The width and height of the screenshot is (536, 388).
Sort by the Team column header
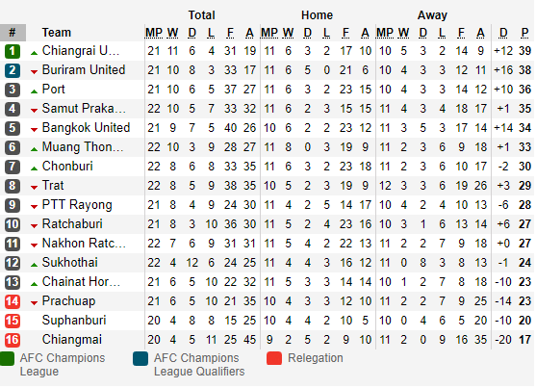pyautogui.click(x=57, y=33)
